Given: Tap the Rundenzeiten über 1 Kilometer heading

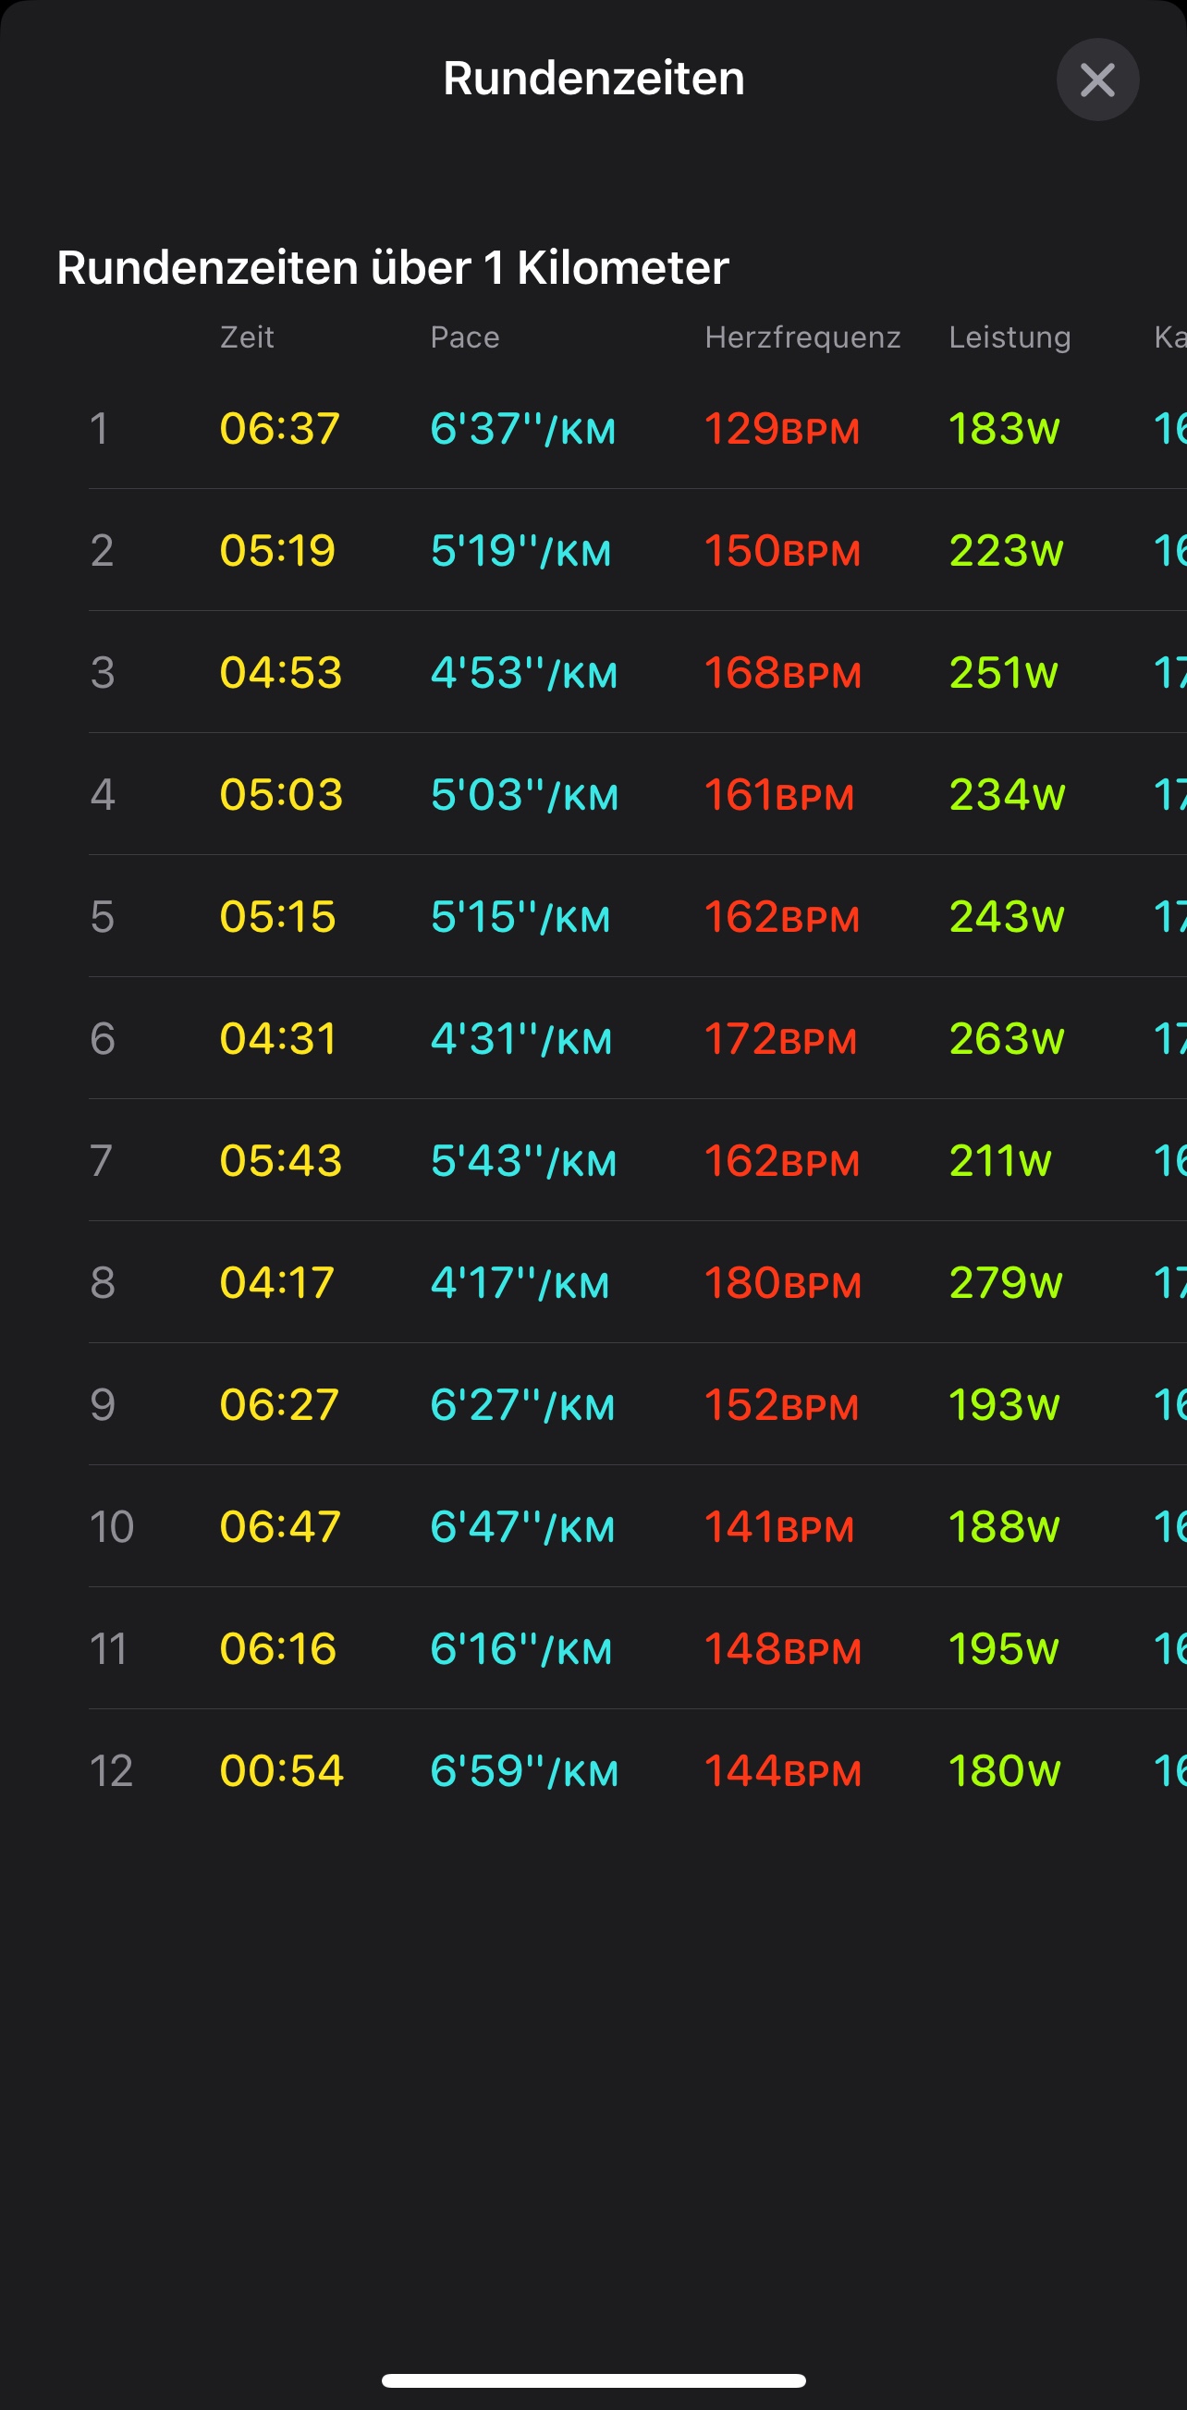Looking at the screenshot, I should [393, 267].
